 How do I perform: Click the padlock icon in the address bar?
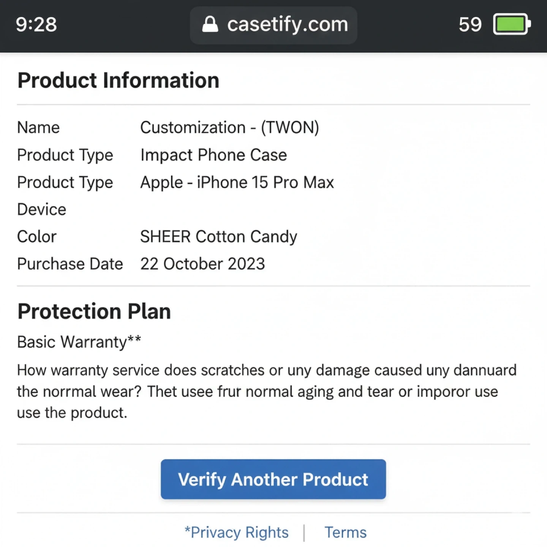[x=210, y=24]
